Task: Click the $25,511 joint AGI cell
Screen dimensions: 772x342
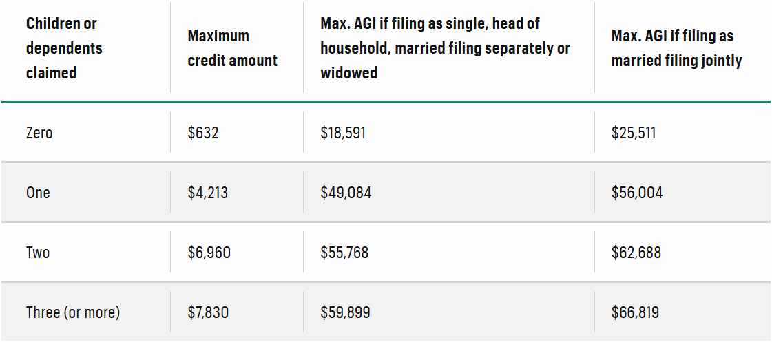Action: pos(634,132)
